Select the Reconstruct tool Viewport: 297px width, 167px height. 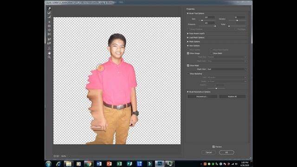coord(49,13)
